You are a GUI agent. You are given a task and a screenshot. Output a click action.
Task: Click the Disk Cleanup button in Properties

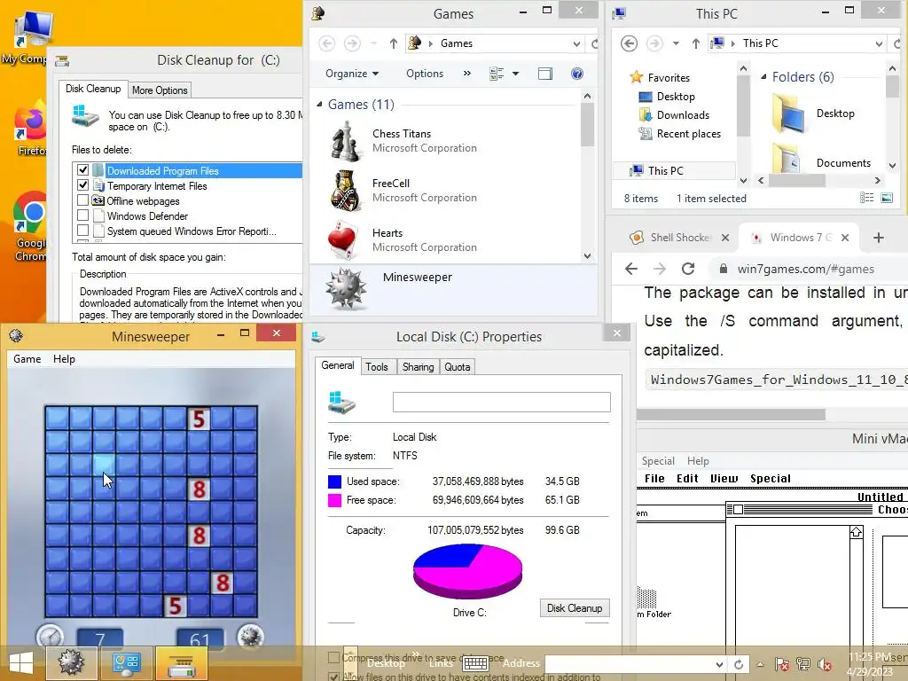tap(575, 608)
